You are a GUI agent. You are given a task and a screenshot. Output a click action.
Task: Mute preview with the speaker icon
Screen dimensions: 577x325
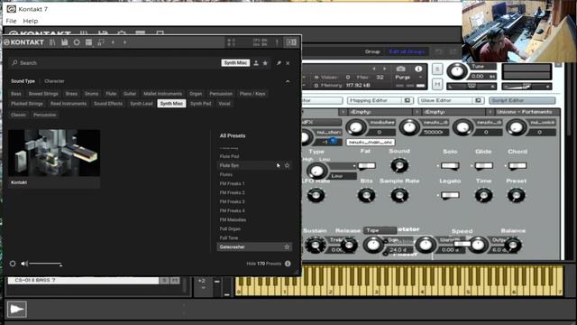pos(24,264)
